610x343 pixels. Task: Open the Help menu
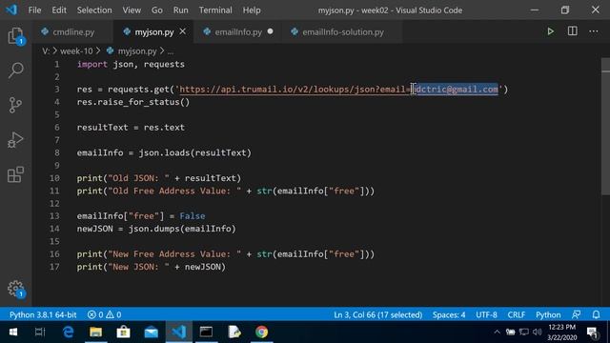252,10
